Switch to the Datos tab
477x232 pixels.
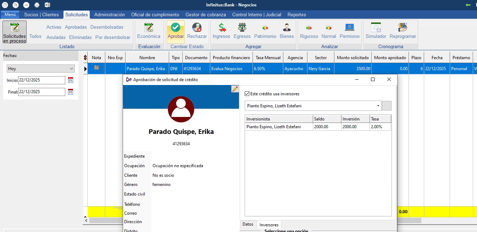tap(248, 224)
